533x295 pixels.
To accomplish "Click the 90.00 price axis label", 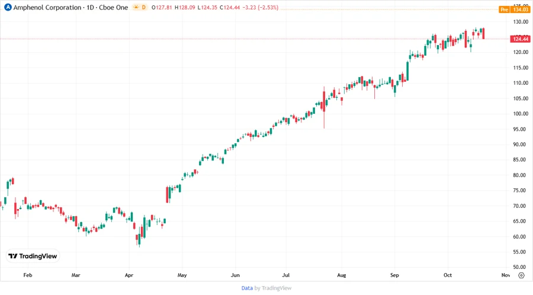I will coord(521,145).
